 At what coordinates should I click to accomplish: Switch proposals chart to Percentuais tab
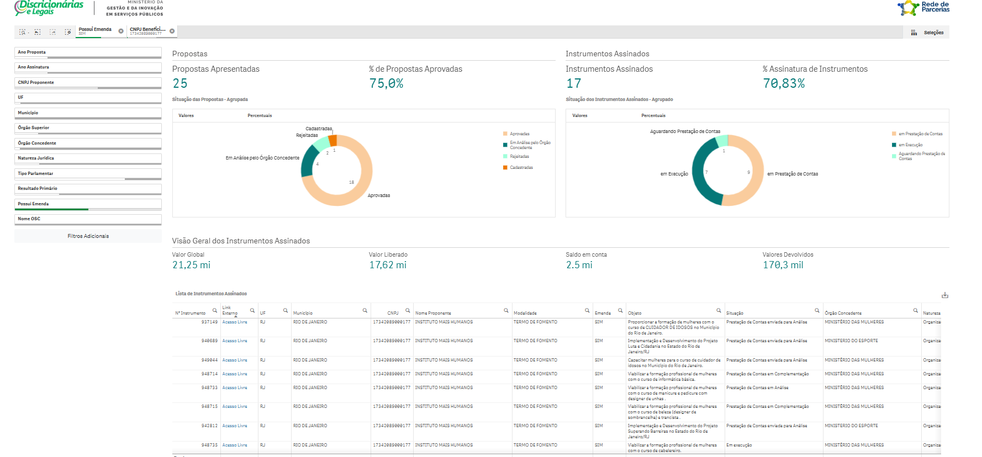(x=260, y=115)
